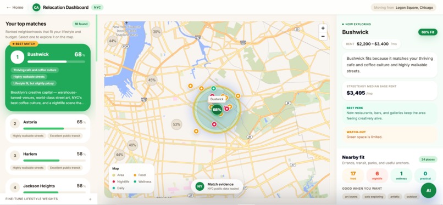
Task: Click the 68% Fit badge
Action: [x=428, y=32]
